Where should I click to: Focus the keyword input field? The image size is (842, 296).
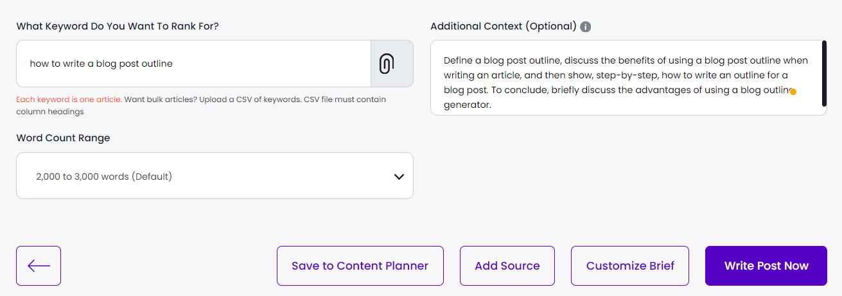coord(193,64)
